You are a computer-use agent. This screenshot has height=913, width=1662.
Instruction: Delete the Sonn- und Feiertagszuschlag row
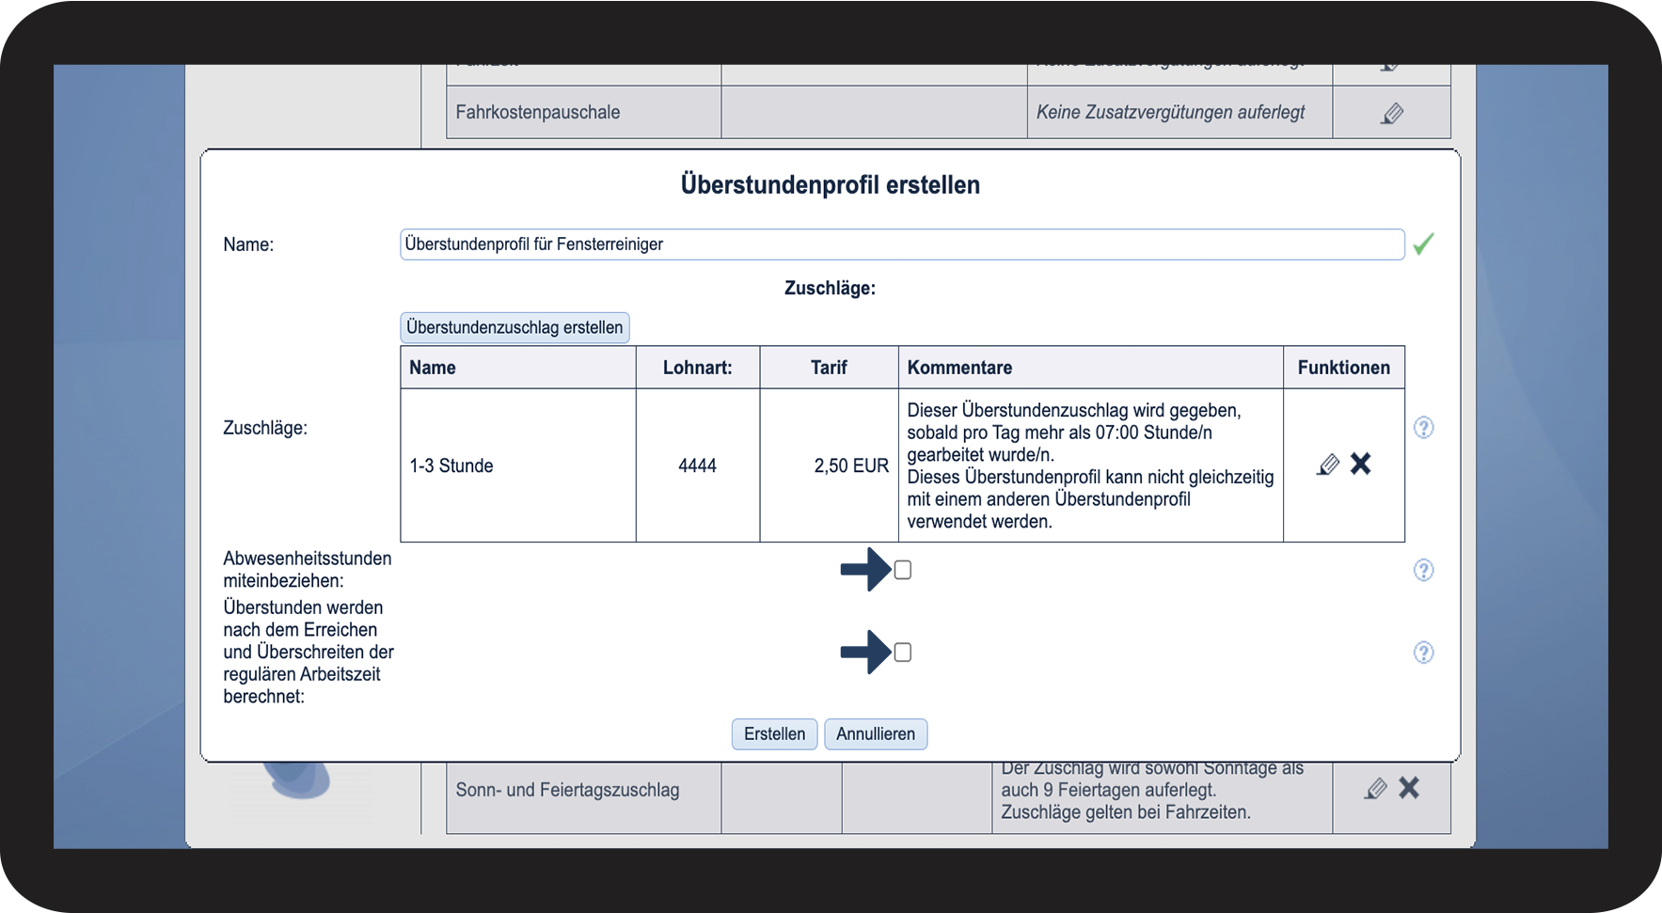pos(1409,788)
